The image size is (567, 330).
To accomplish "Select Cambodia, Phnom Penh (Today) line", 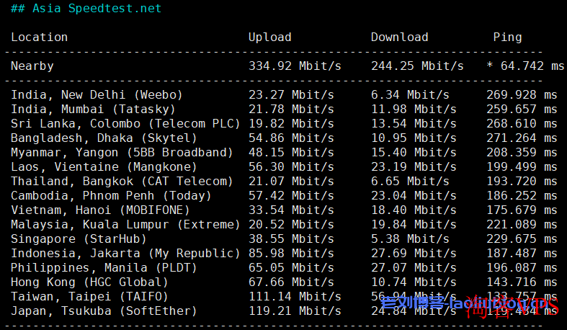I will click(284, 196).
